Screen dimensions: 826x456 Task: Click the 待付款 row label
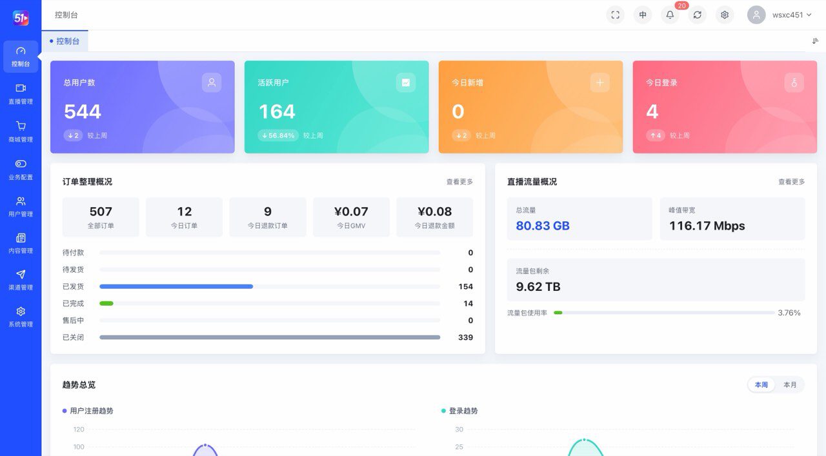73,253
